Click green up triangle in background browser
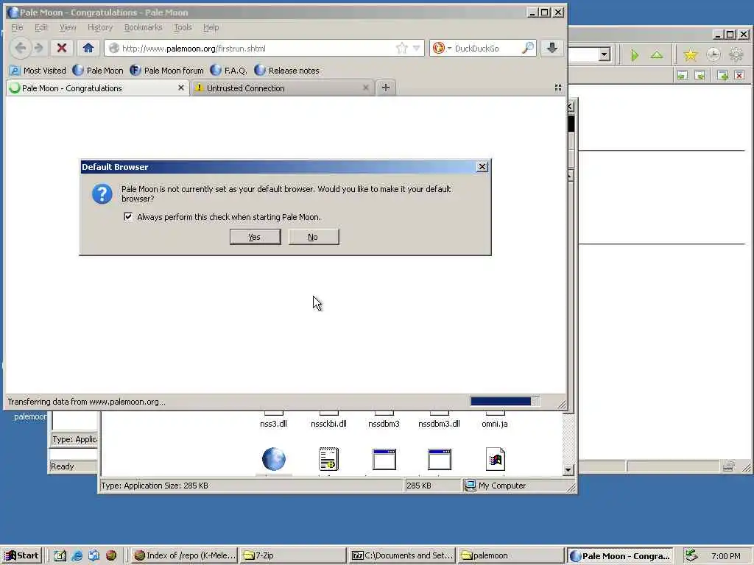The width and height of the screenshot is (754, 565). [x=656, y=54]
